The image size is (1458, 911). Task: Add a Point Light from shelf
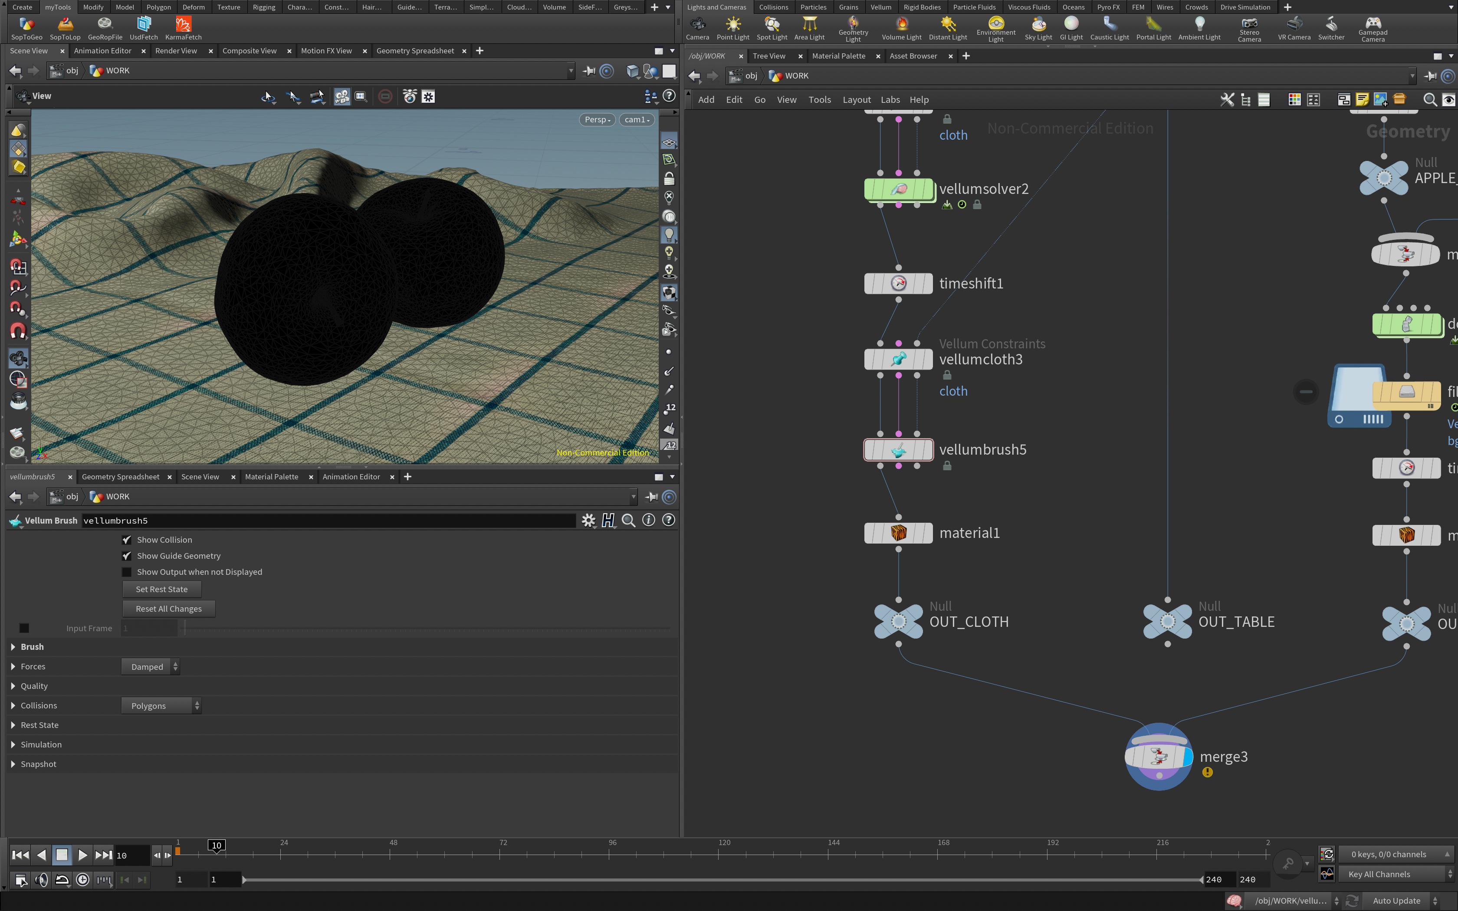tap(732, 28)
